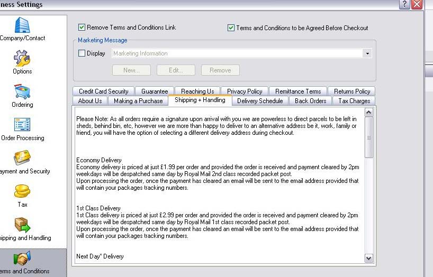The width and height of the screenshot is (433, 277).
Task: Open Payment and Security card icon
Action: 22,158
